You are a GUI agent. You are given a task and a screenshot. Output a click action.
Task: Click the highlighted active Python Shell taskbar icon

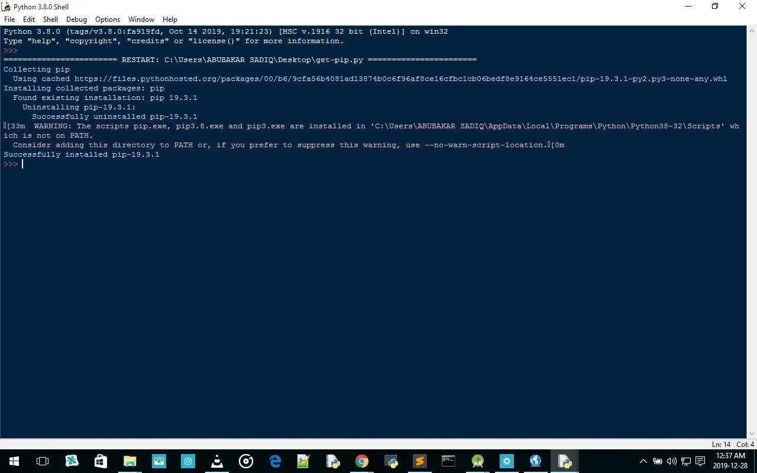[x=565, y=461]
